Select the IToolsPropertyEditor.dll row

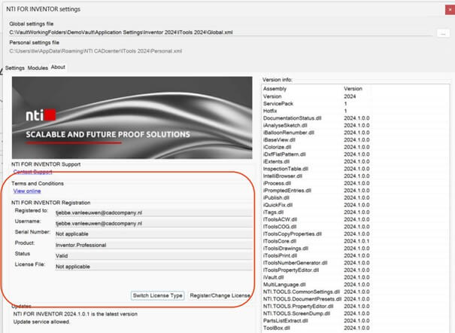click(x=356, y=270)
